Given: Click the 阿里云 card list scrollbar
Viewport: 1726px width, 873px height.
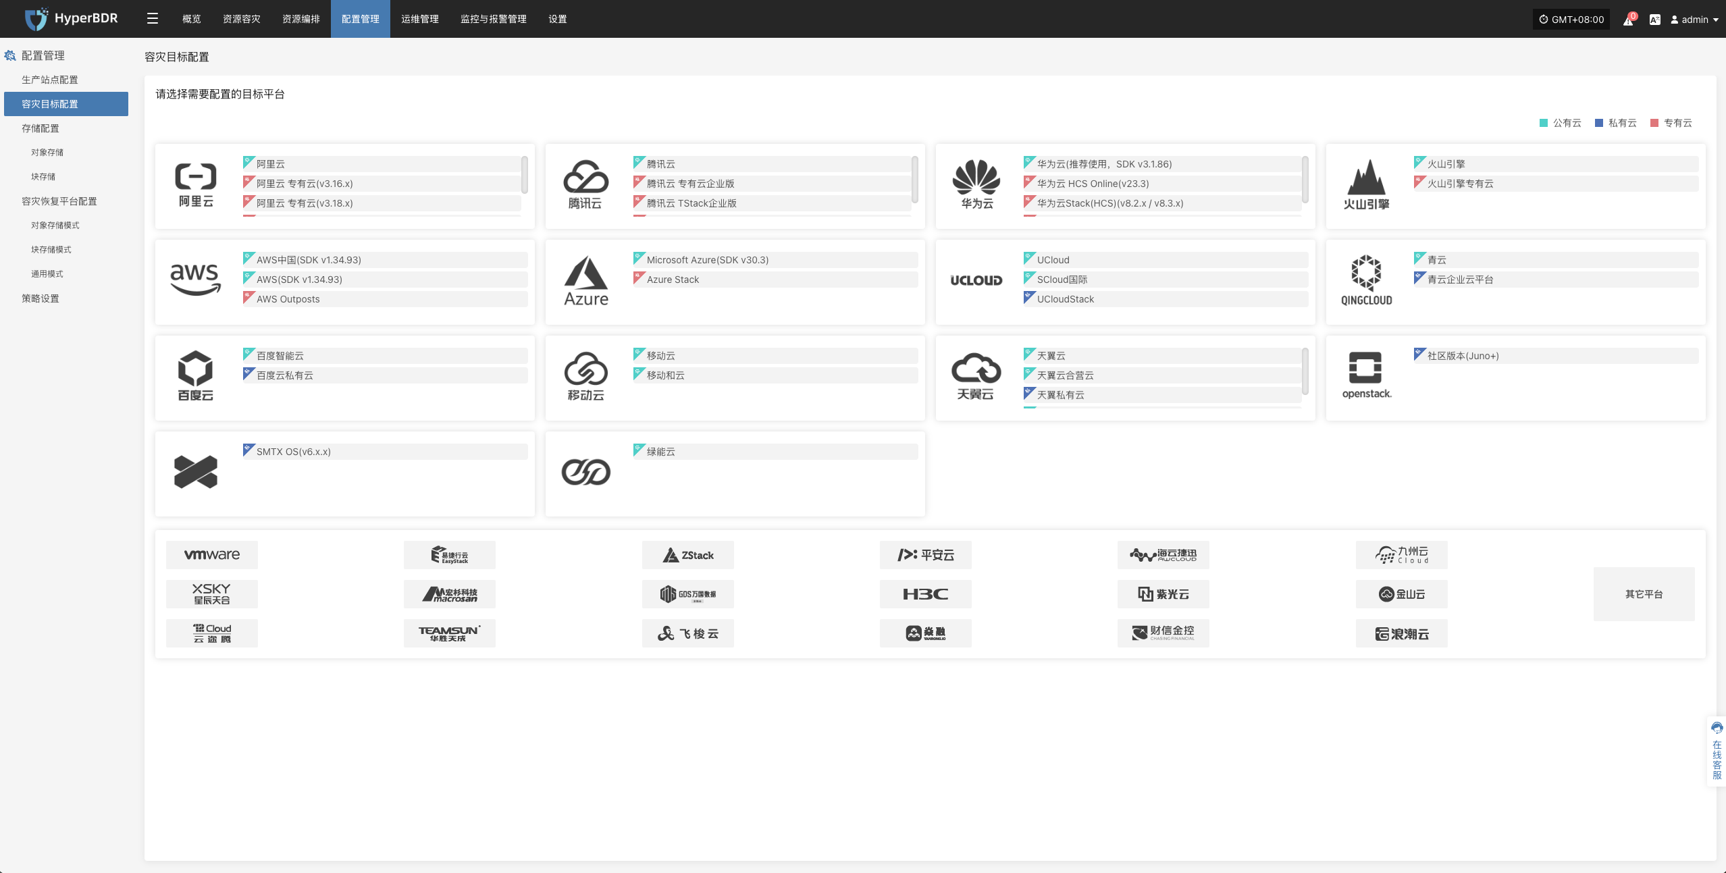Looking at the screenshot, I should click(525, 175).
